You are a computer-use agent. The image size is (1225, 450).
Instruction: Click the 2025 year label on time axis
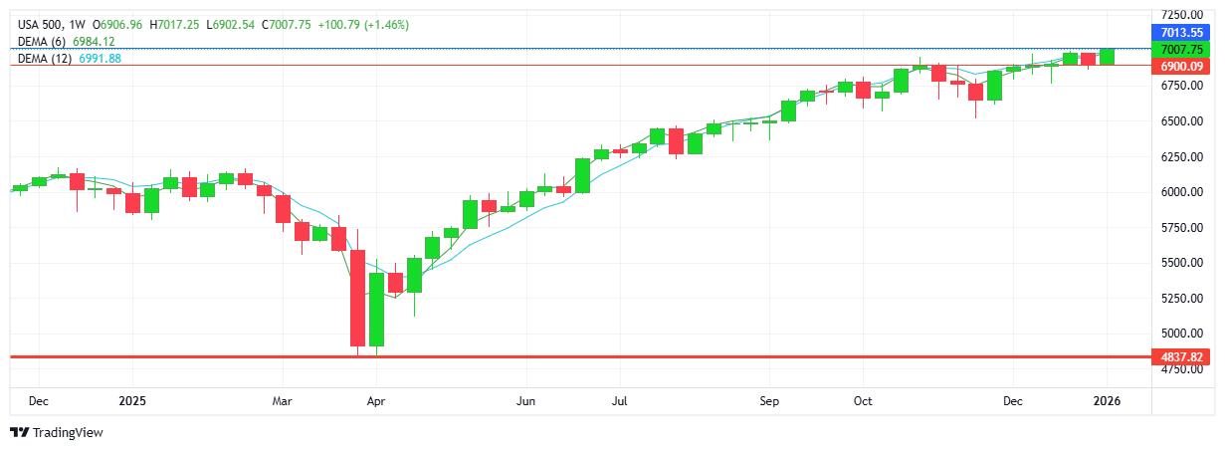click(132, 402)
